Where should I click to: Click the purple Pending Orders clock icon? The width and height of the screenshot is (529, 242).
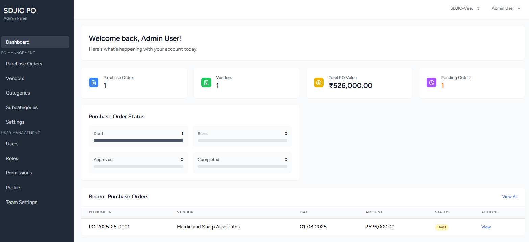click(431, 82)
